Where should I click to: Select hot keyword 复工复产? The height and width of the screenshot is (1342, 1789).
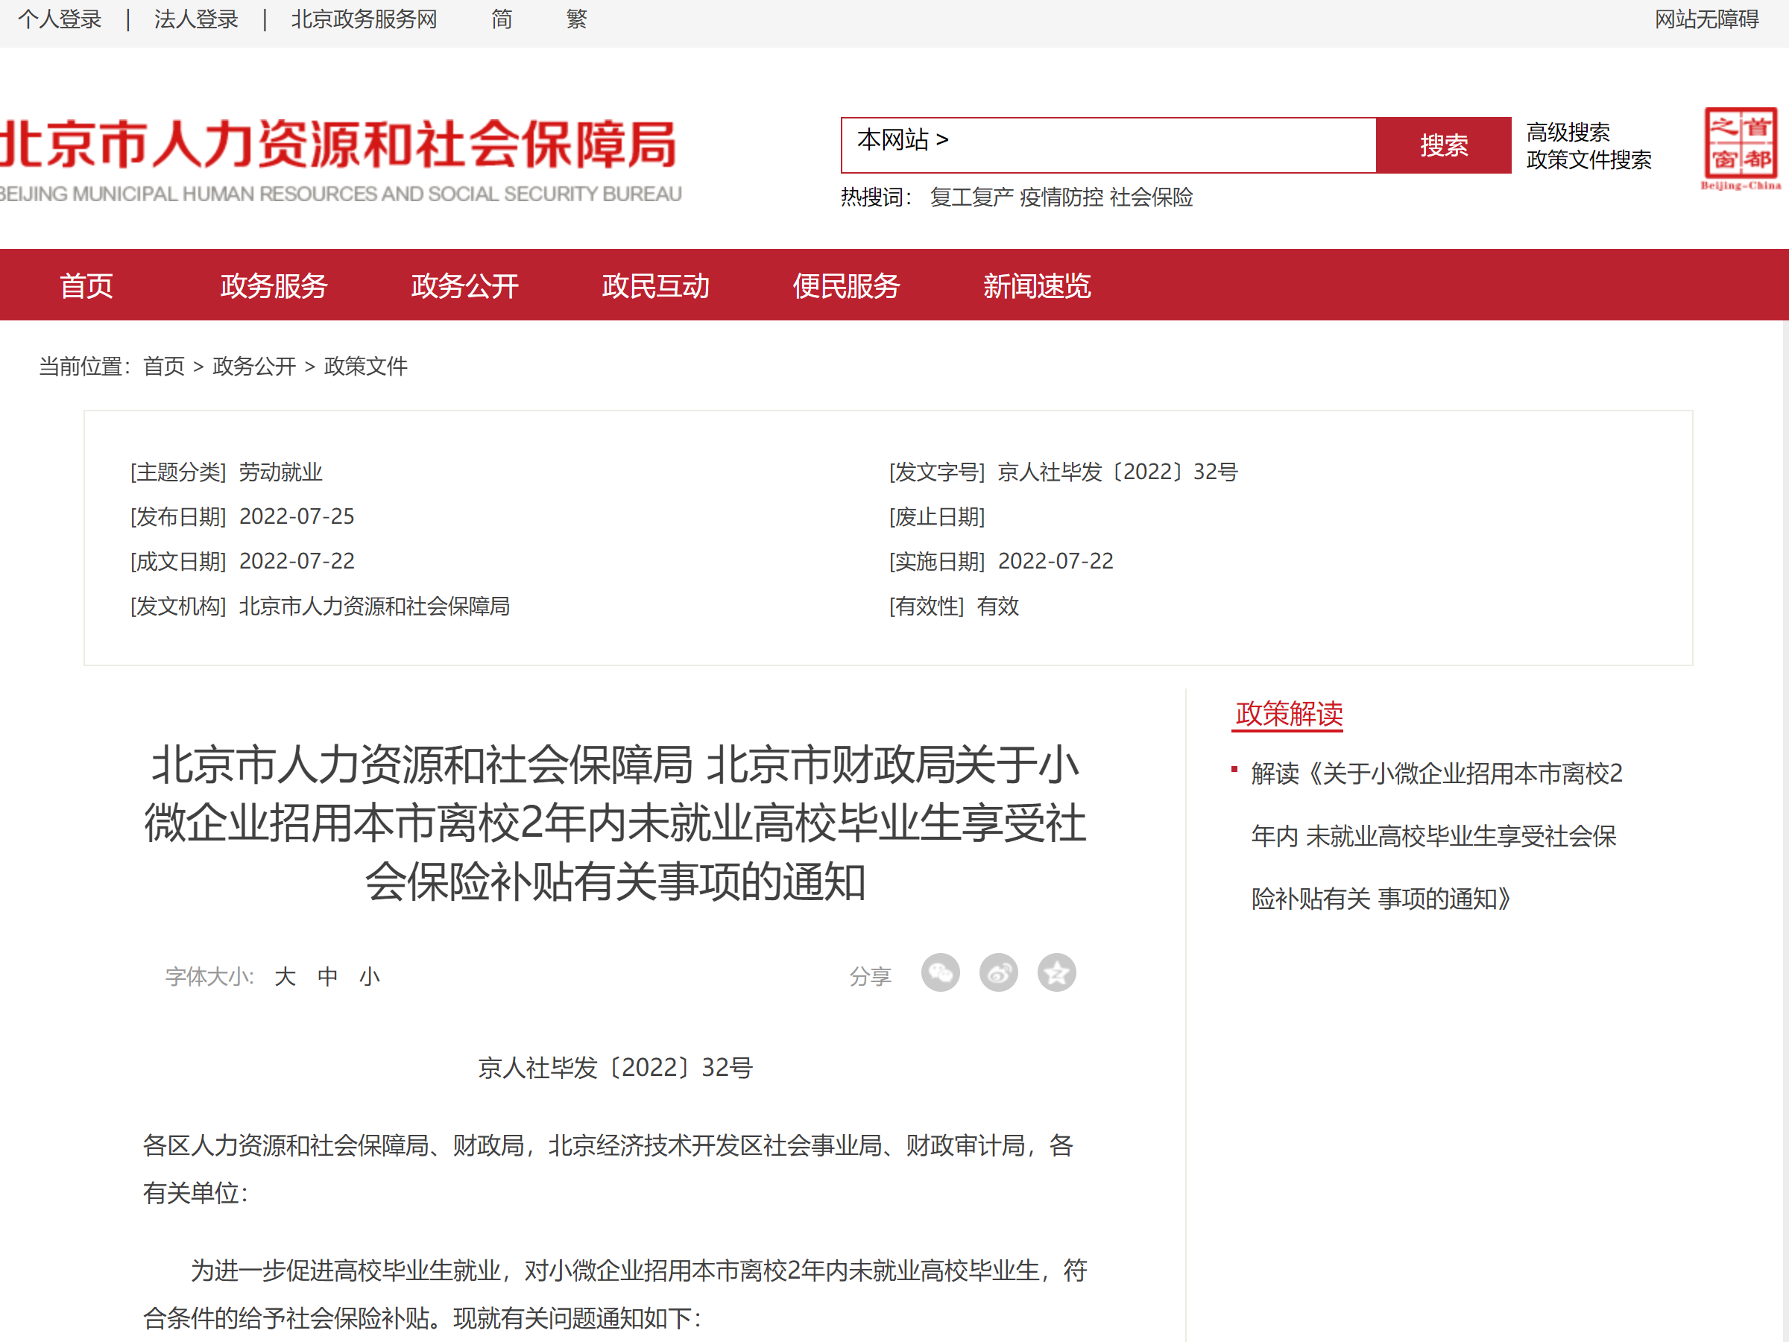971,197
